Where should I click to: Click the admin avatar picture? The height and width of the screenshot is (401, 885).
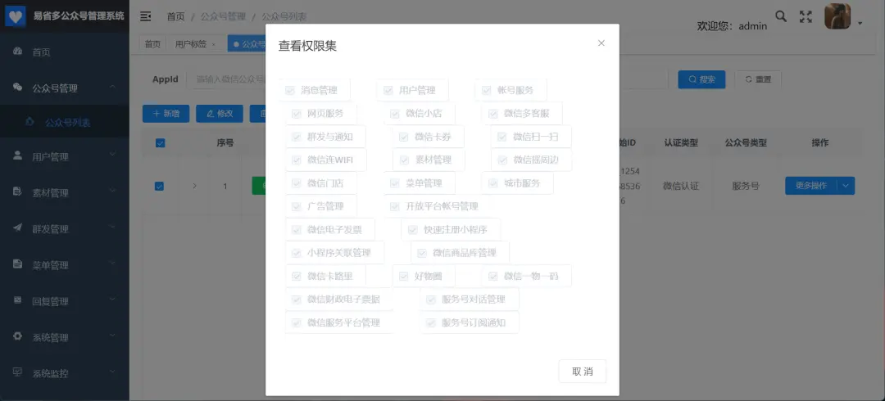point(837,16)
